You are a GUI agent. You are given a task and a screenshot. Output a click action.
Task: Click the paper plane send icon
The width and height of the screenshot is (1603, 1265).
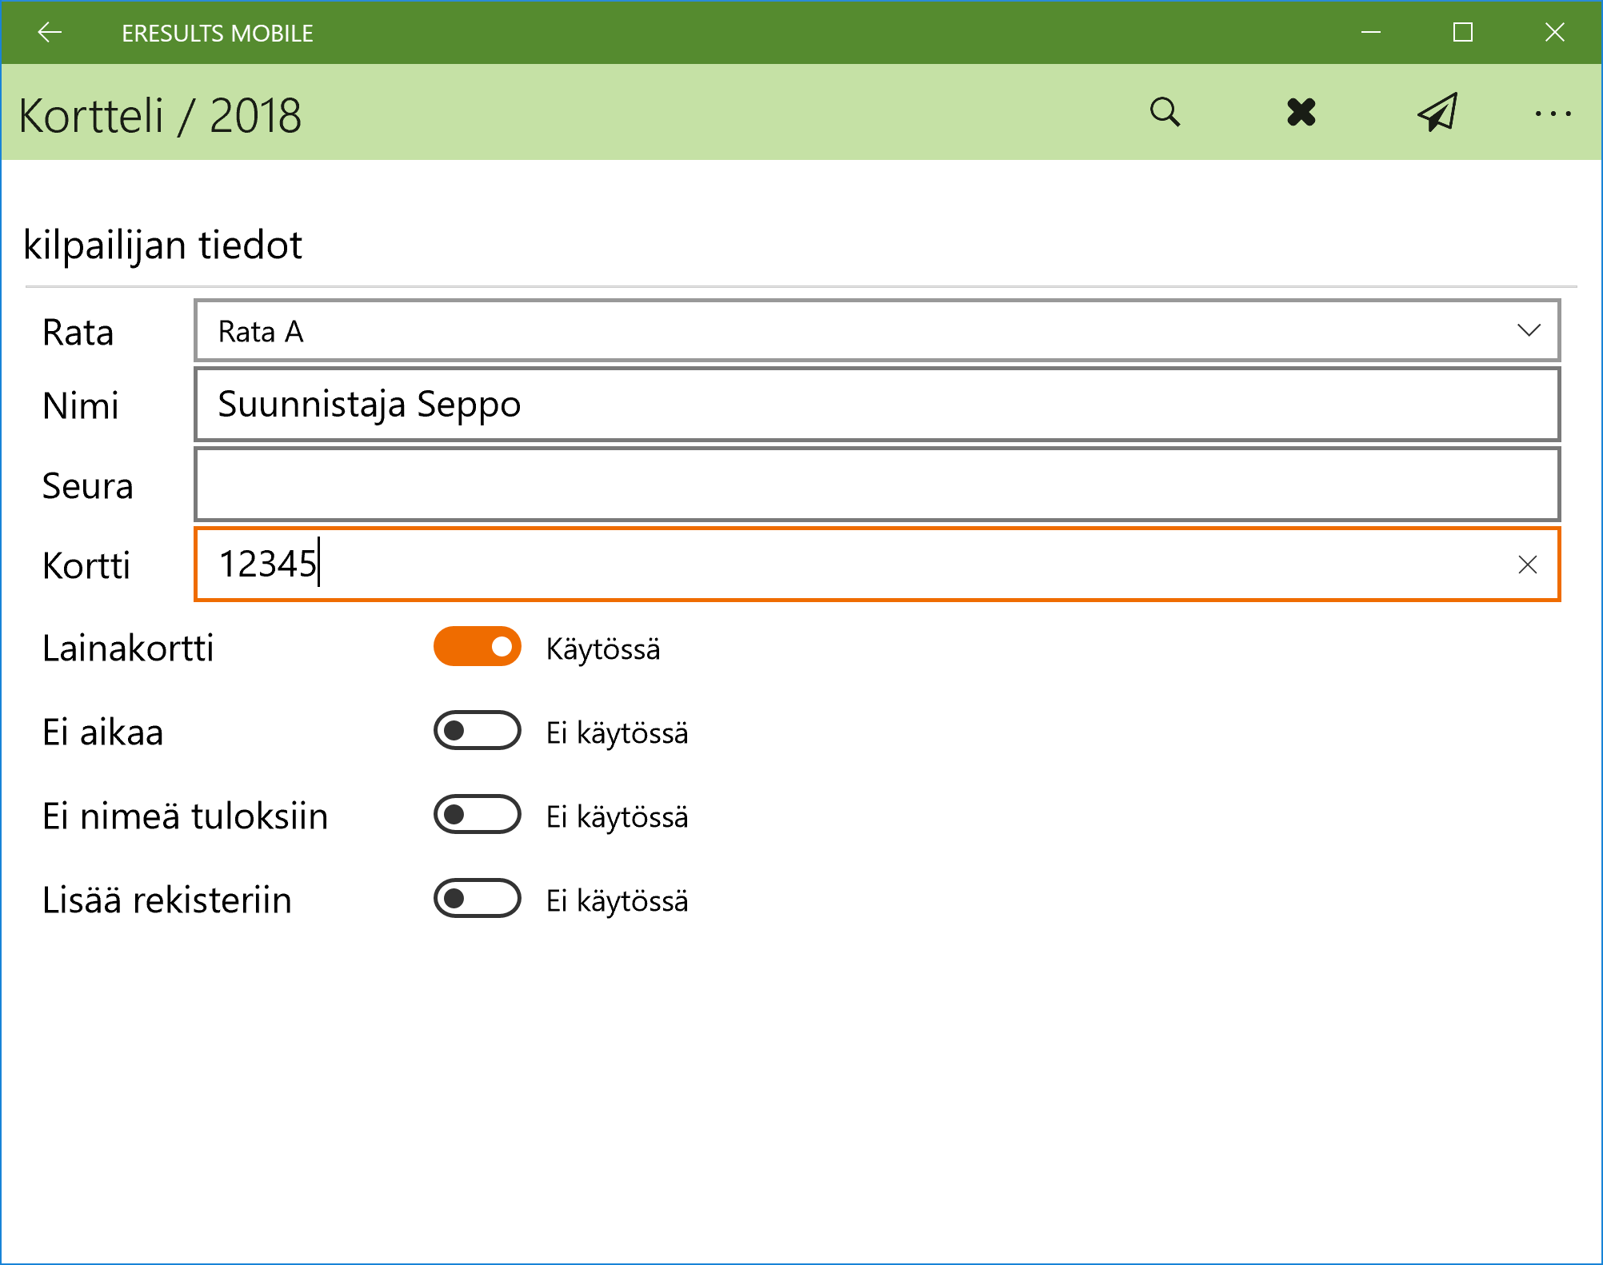point(1437,113)
